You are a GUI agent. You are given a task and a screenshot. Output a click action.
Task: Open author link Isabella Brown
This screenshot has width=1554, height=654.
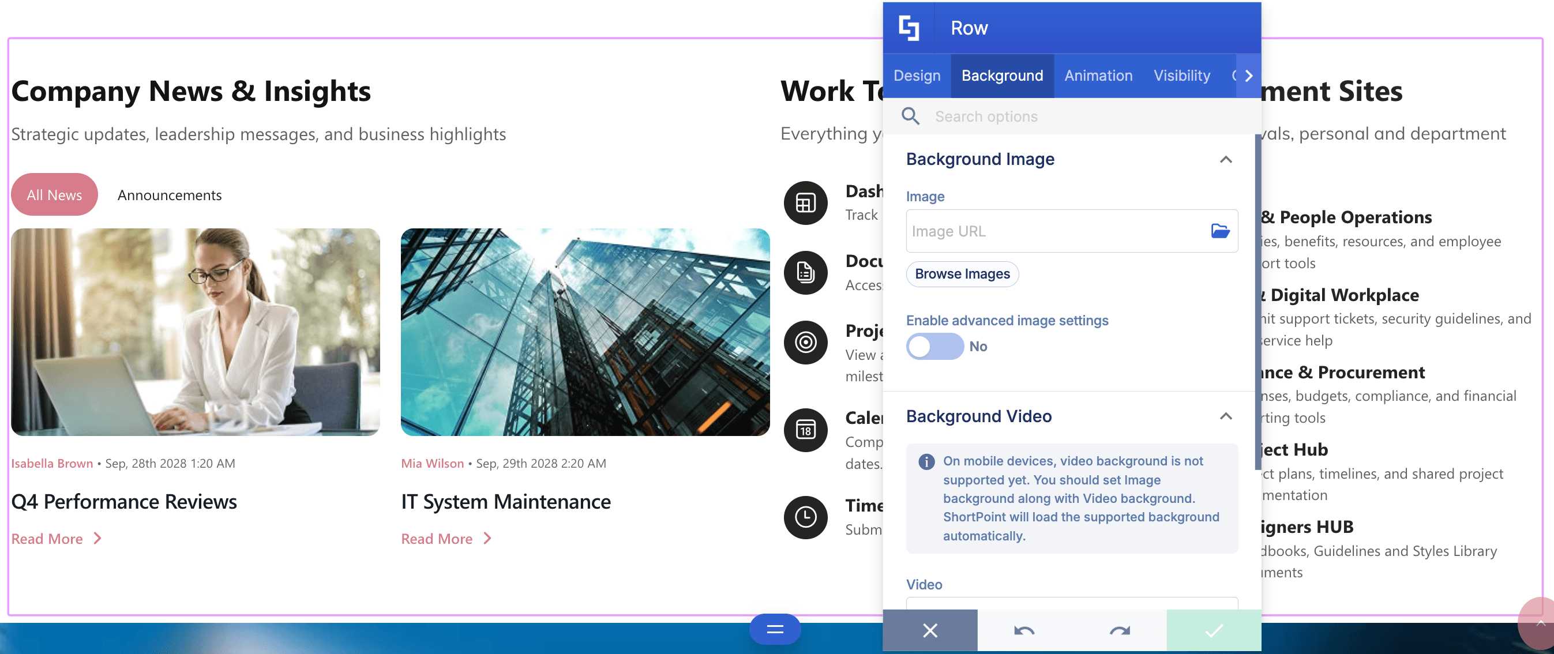[52, 463]
